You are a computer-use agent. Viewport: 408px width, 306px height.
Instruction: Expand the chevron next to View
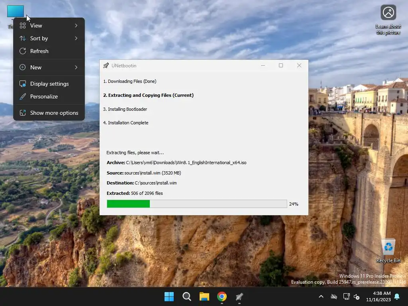tap(76, 25)
